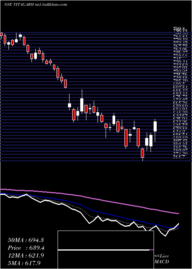Click the NSE TITAGARH ns1.bullkhan.com title text

point(35,5)
